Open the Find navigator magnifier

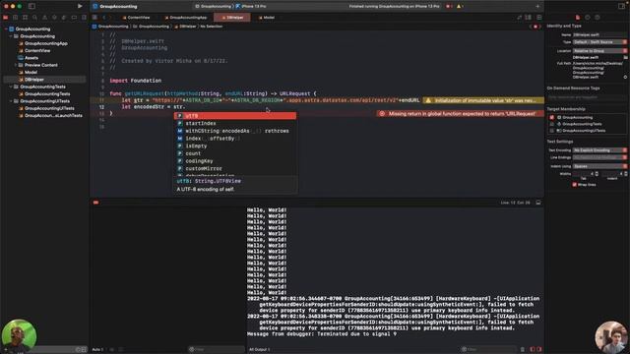click(x=35, y=18)
